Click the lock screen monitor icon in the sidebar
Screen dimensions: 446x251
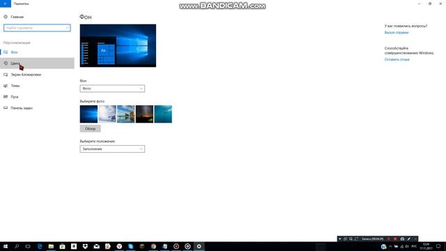(6, 75)
